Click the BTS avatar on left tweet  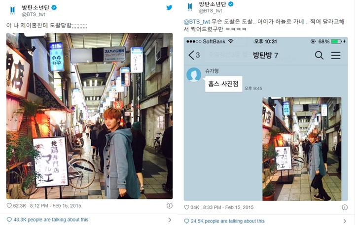click(13, 11)
